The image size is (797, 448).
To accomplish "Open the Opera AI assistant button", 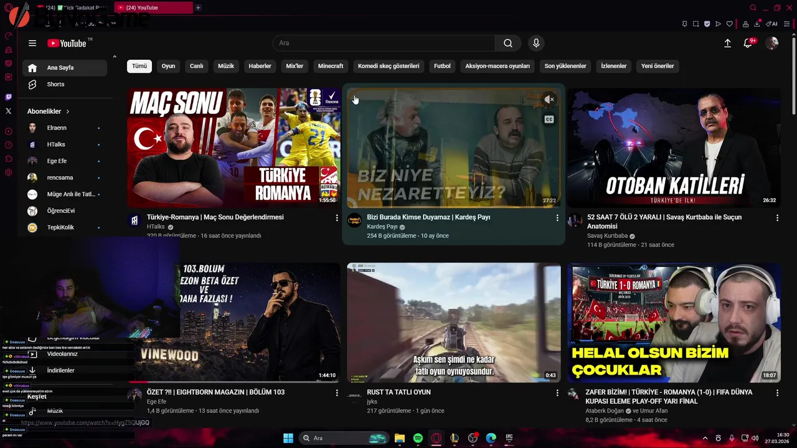I will tap(771, 24).
